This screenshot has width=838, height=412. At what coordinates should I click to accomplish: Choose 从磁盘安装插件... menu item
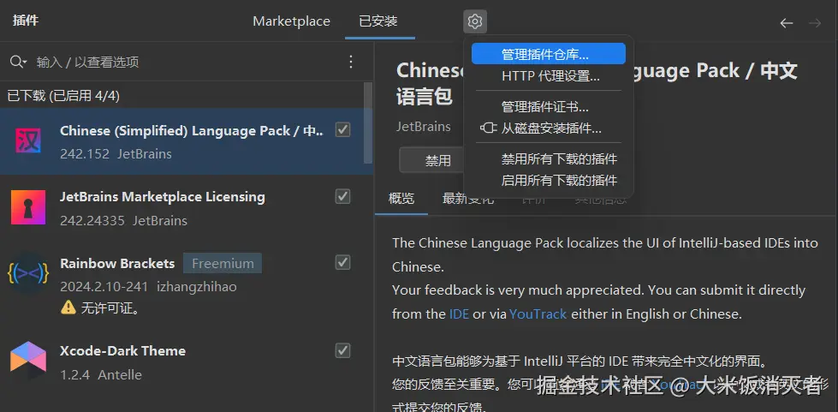[x=549, y=128]
